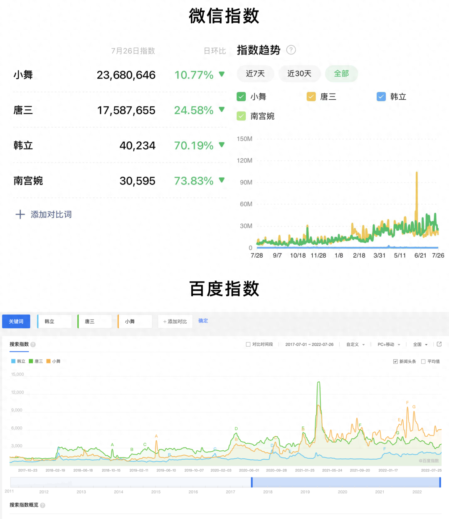Click the plus icon for 添加对比词
449x519 pixels.
(20, 214)
